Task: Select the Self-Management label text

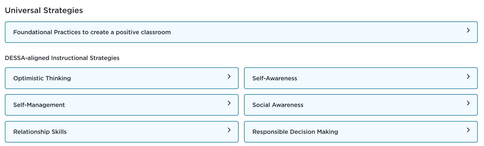Action: (39, 105)
